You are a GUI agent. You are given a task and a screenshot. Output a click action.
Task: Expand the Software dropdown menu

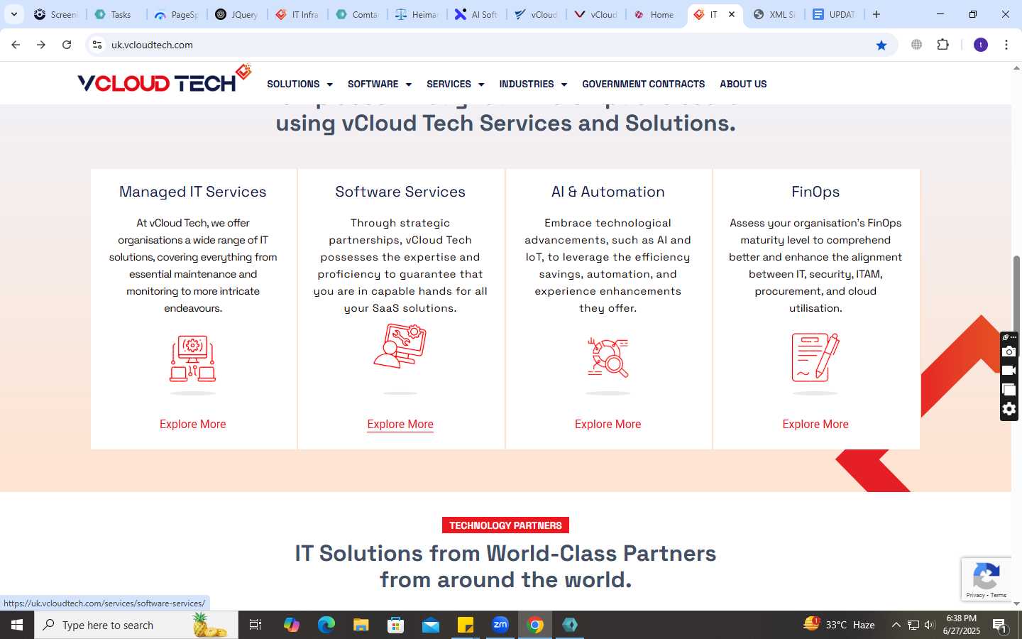380,84
